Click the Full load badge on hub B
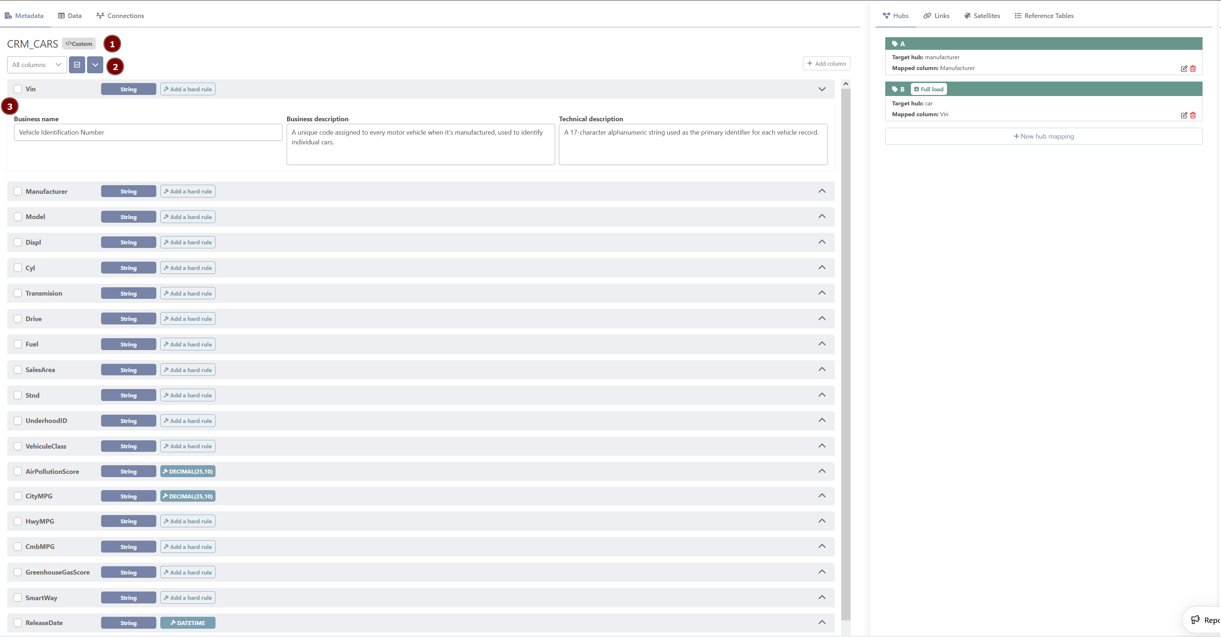The width and height of the screenshot is (1221, 637). 929,89
